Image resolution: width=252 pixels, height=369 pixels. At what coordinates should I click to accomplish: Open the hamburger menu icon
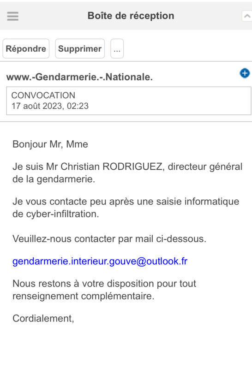(x=13, y=16)
